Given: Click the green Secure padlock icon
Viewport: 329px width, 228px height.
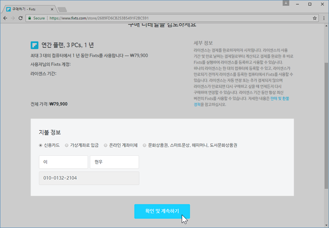Looking at the screenshot, I should click(29, 18).
